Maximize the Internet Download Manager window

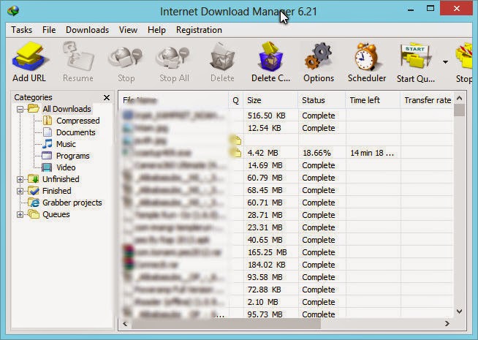(x=430, y=9)
